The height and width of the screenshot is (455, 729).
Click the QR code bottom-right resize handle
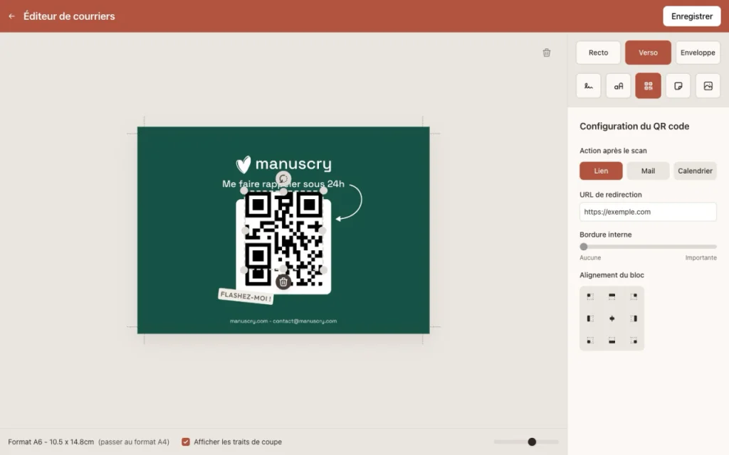point(323,269)
